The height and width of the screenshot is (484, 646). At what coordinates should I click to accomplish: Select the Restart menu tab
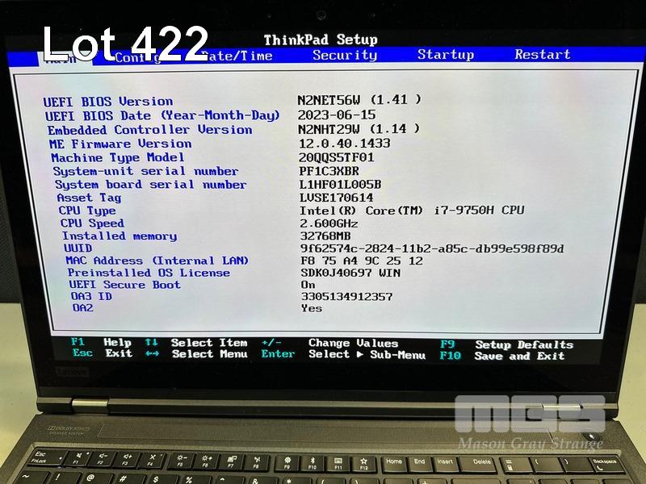point(542,54)
